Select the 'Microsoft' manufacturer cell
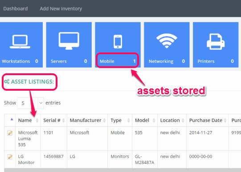The width and height of the screenshot is (241, 172). point(87,139)
